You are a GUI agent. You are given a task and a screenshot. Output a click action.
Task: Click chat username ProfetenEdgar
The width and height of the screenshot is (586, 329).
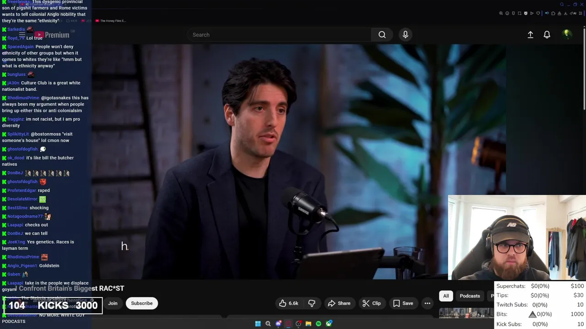click(x=22, y=191)
